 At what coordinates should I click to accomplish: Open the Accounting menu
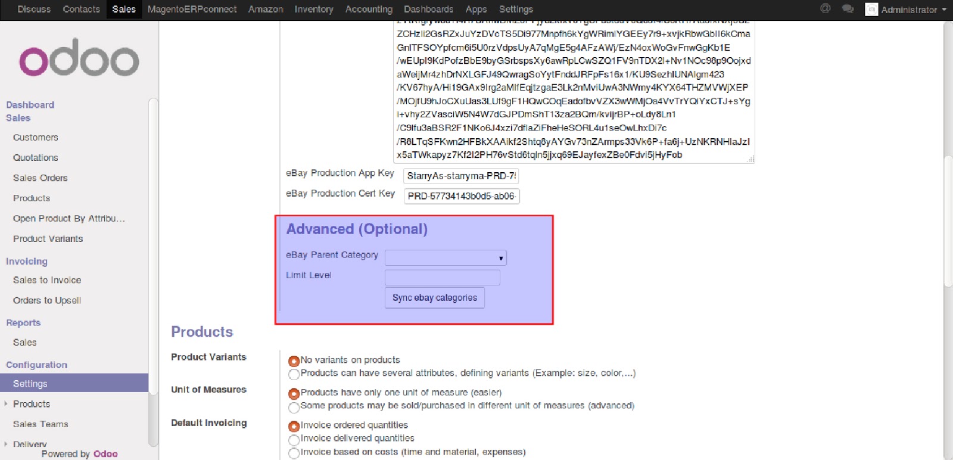369,10
